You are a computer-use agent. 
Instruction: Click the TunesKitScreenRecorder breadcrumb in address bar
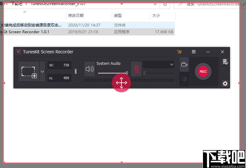tap(58, 4)
